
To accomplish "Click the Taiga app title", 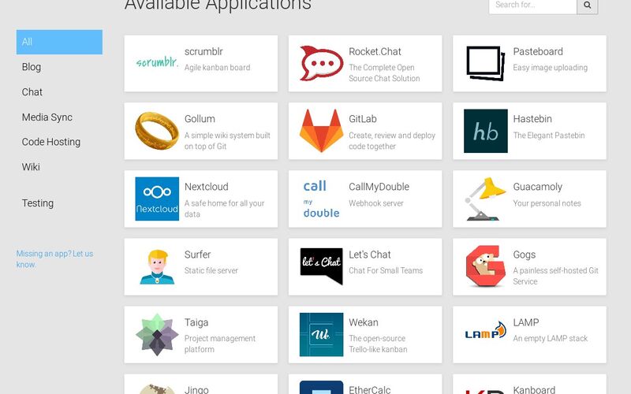I will click(196, 322).
